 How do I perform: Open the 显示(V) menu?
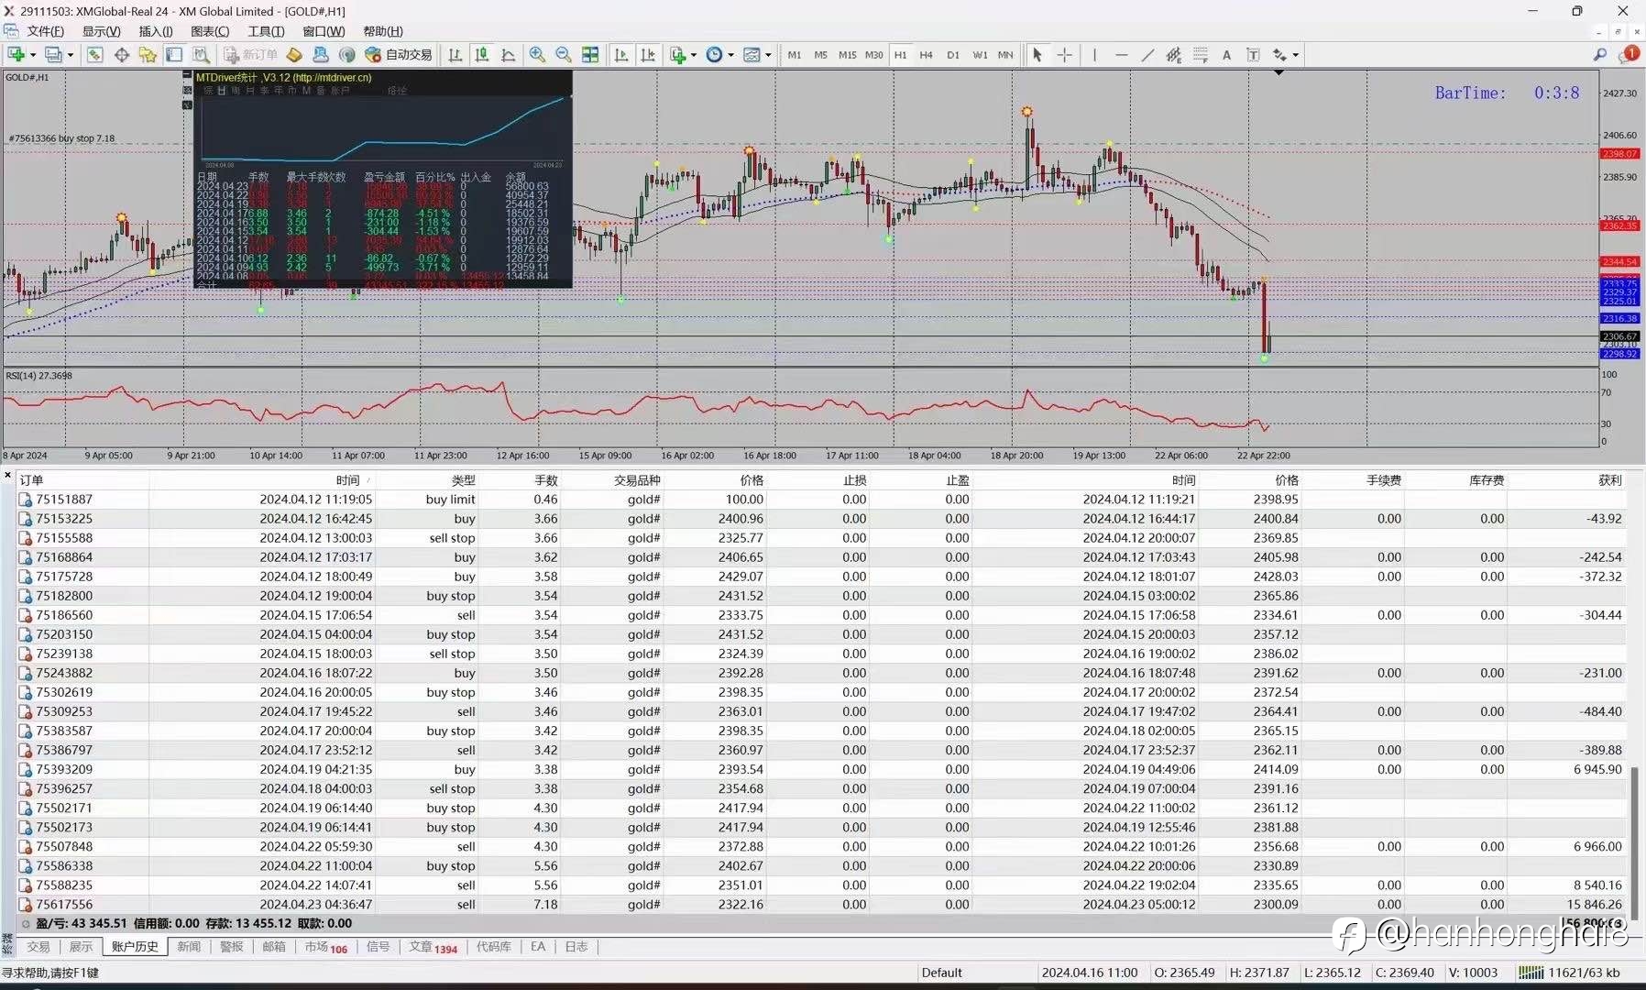(x=102, y=31)
